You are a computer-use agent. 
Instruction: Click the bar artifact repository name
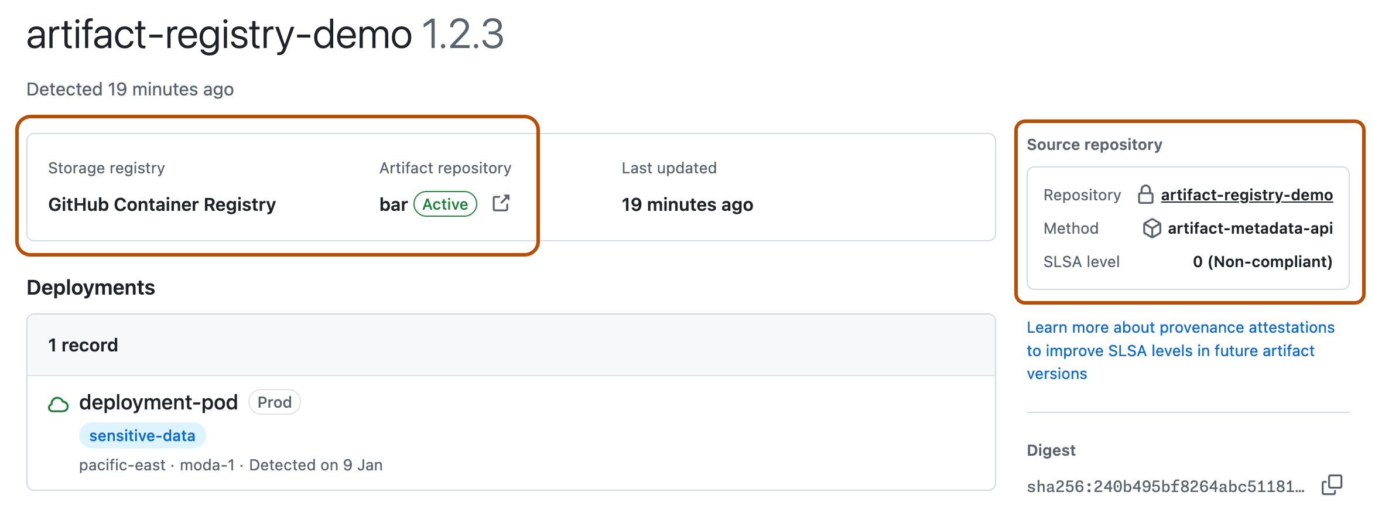[x=393, y=204]
